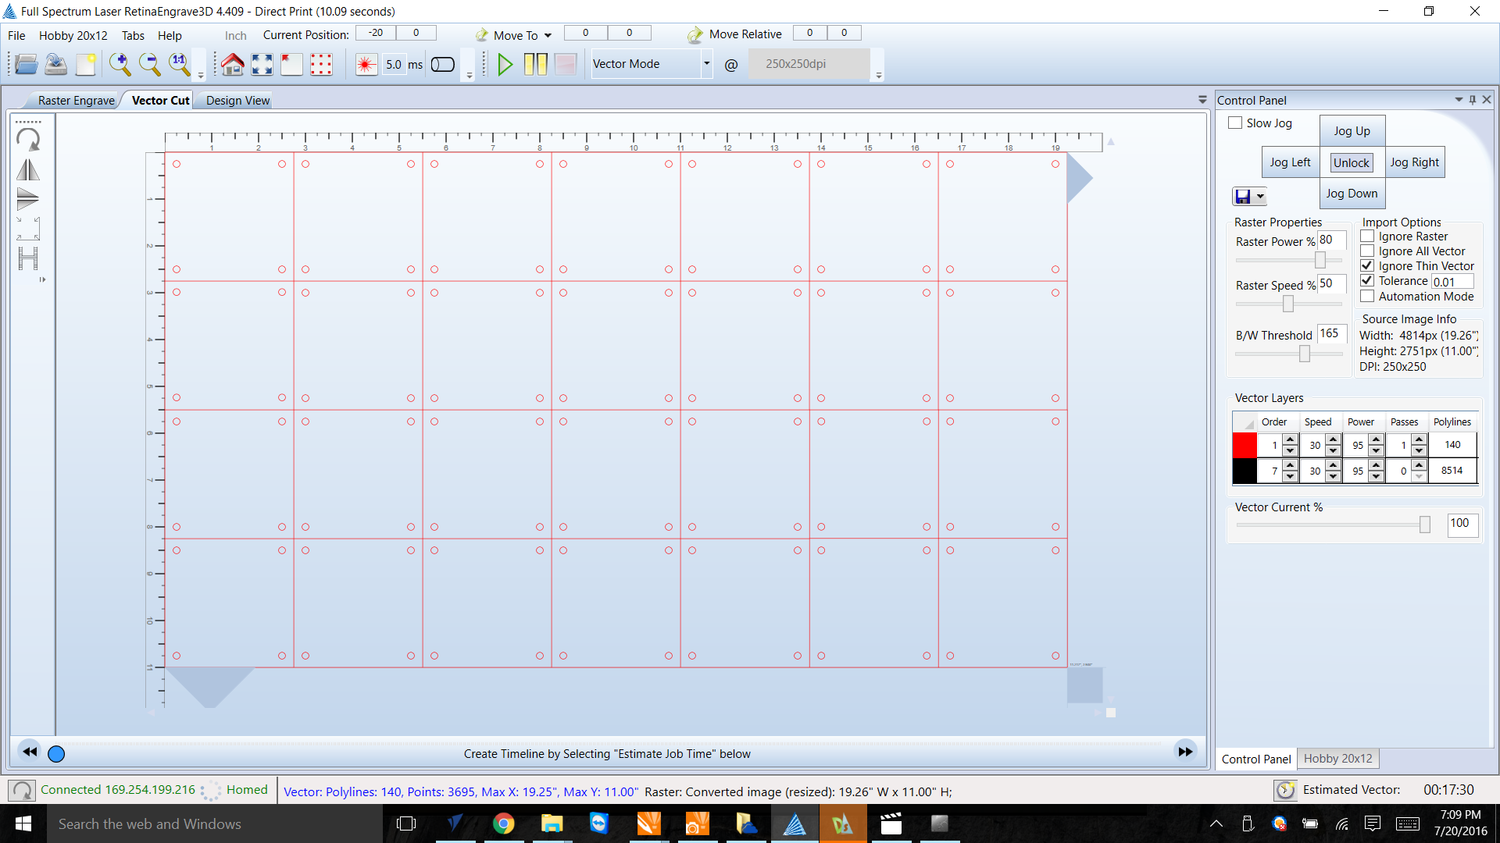
Task: Open the Help menu
Action: pos(170,35)
